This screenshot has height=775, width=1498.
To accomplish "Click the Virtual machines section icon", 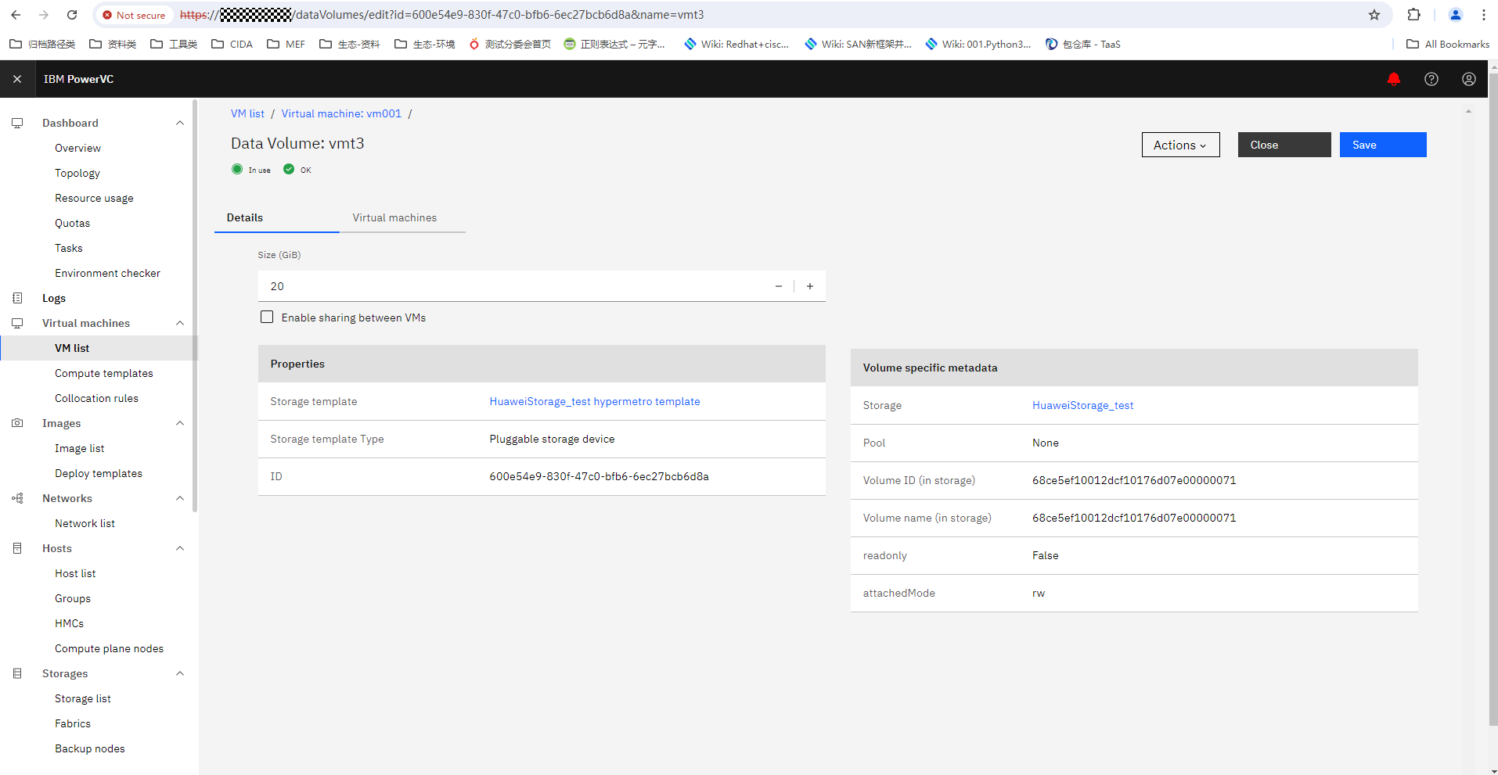I will point(17,323).
